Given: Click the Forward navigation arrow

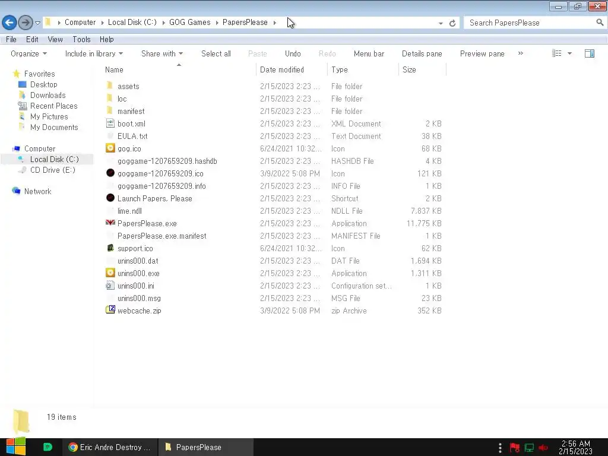Looking at the screenshot, I should [26, 23].
